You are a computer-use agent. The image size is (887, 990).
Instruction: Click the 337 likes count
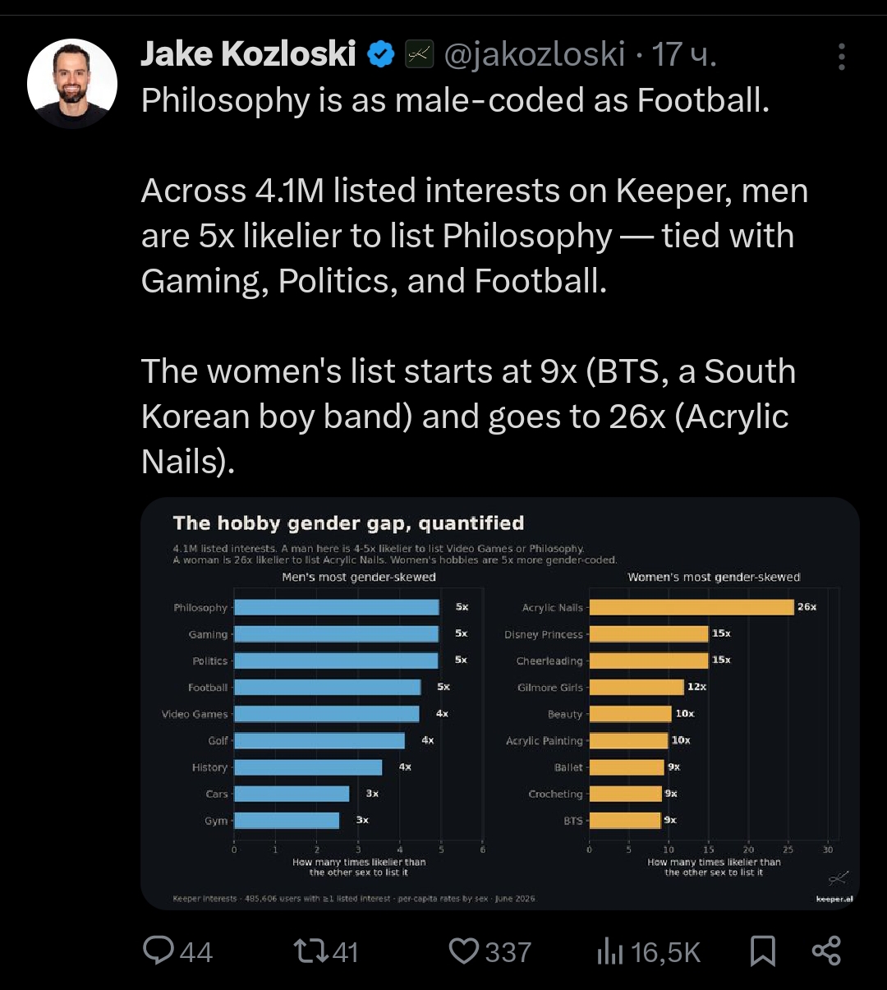tap(508, 952)
